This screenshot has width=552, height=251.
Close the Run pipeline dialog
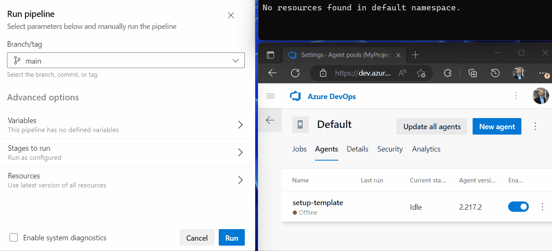tap(231, 16)
